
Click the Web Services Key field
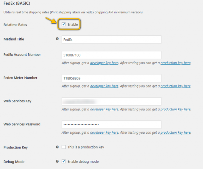click(111, 101)
